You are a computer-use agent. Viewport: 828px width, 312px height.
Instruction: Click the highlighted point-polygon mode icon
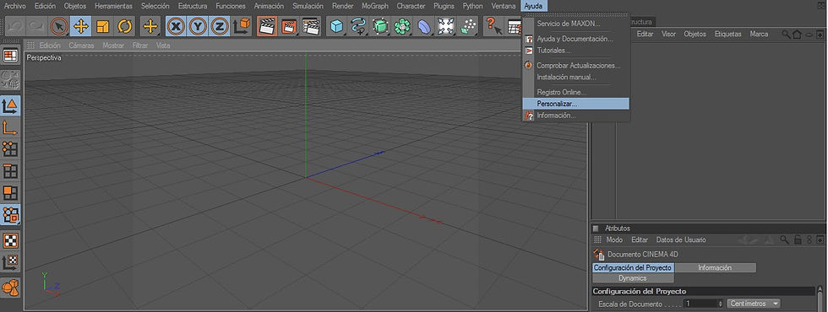[x=10, y=214]
